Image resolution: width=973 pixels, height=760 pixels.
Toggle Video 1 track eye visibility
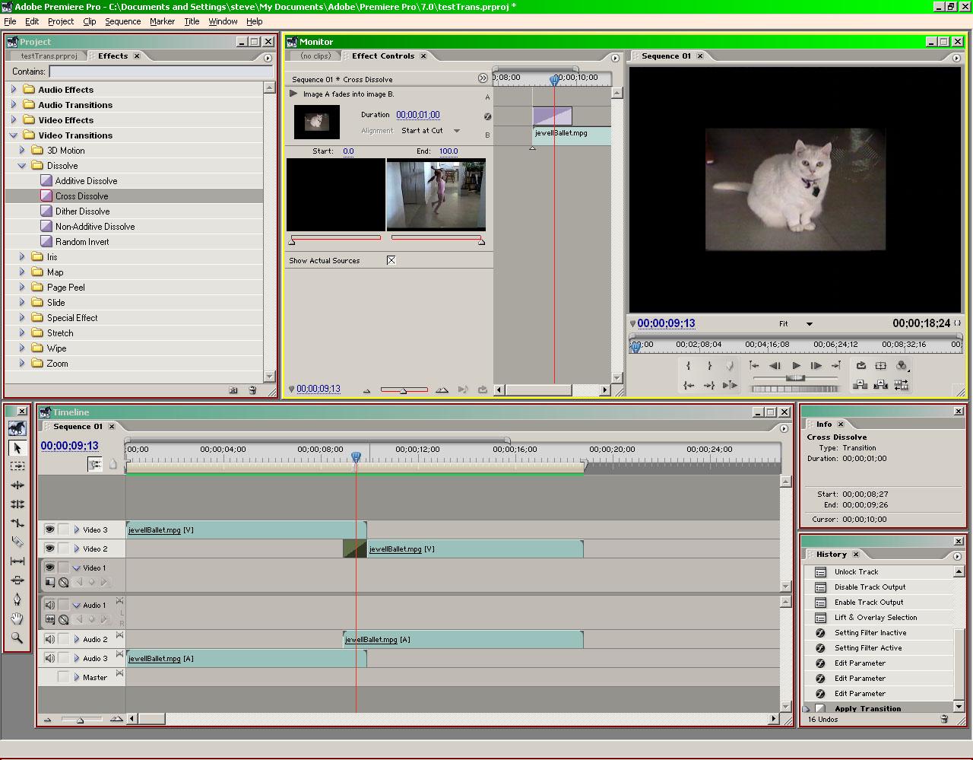click(x=49, y=568)
